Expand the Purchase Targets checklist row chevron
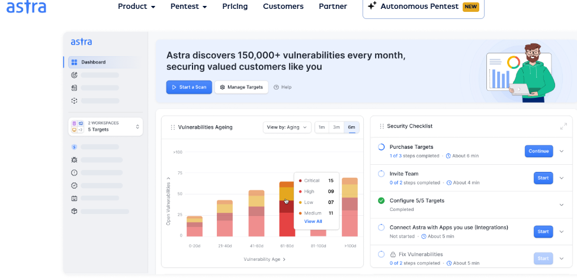 click(x=562, y=151)
